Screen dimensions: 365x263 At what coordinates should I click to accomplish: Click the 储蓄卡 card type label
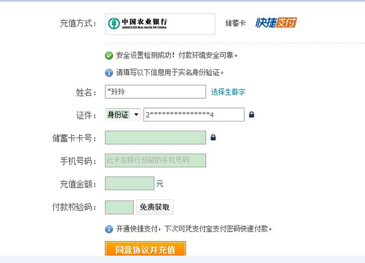click(235, 24)
